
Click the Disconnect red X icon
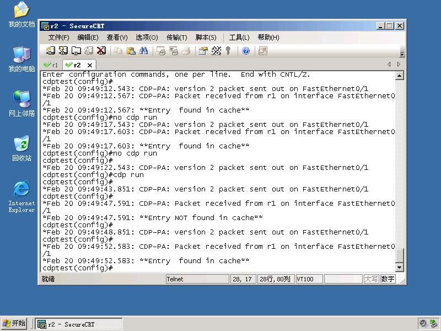(x=101, y=51)
